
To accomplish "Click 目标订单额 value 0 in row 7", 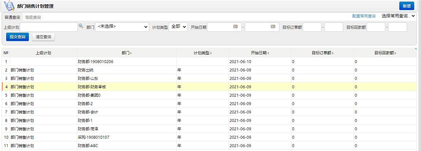I will point(293,112).
